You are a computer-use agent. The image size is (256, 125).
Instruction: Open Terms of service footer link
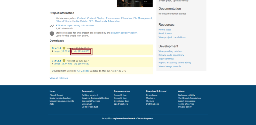click(186, 104)
